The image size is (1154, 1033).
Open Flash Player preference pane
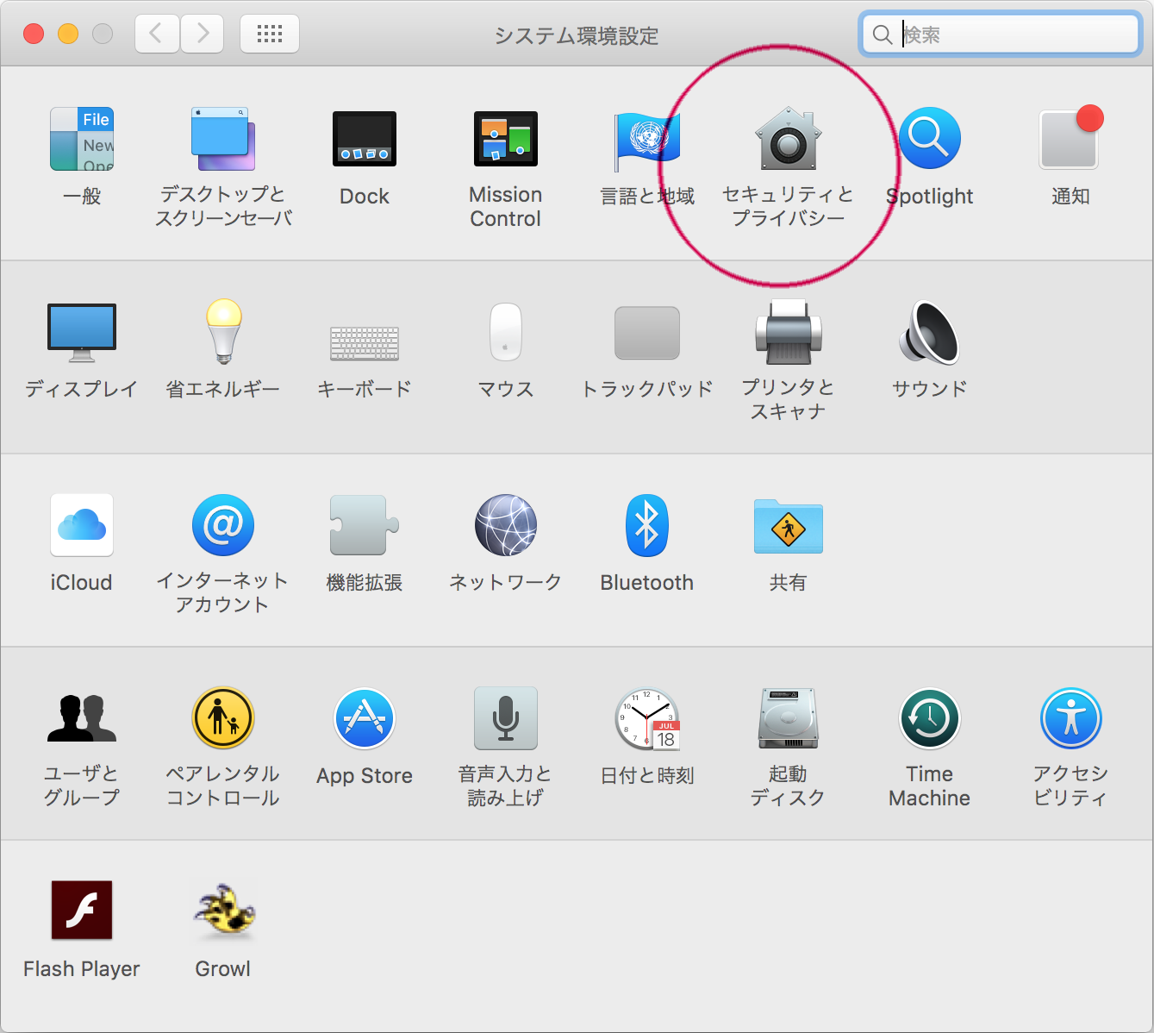click(x=82, y=911)
